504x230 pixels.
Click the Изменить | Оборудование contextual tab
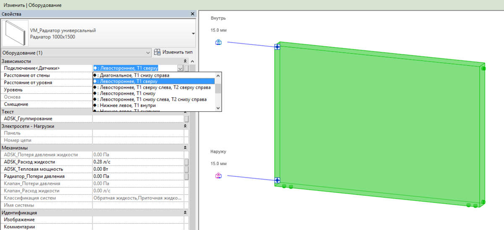pos(32,5)
